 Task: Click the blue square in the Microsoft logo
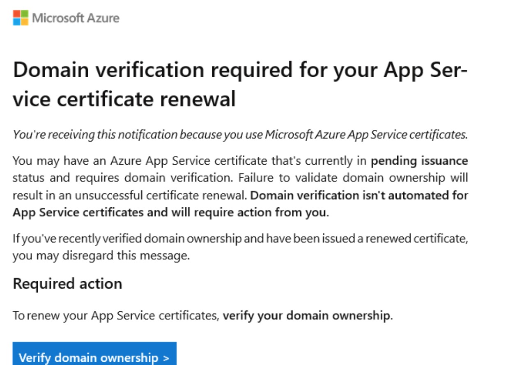click(x=16, y=22)
